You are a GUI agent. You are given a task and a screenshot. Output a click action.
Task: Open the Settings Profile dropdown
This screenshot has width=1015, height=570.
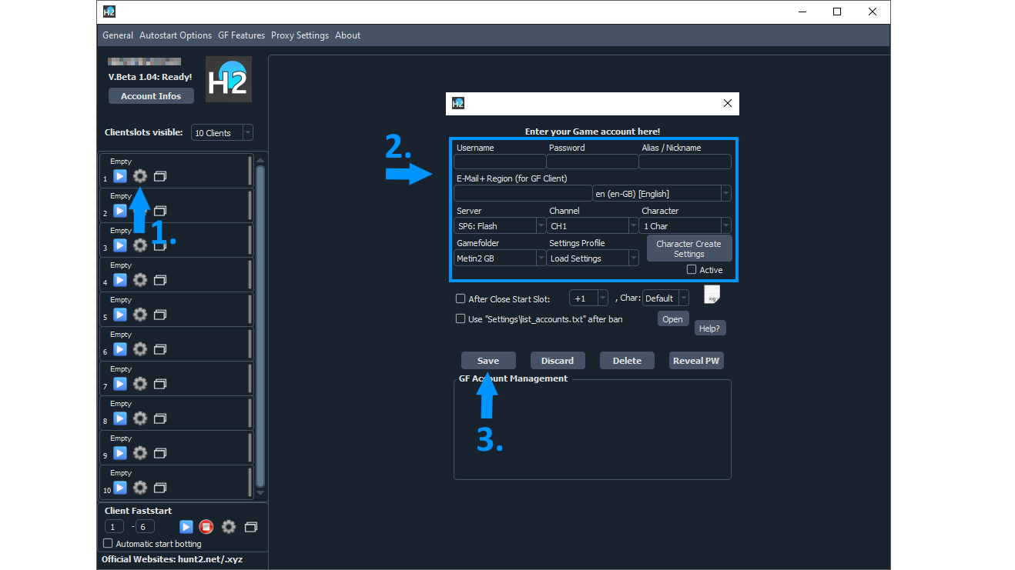592,258
